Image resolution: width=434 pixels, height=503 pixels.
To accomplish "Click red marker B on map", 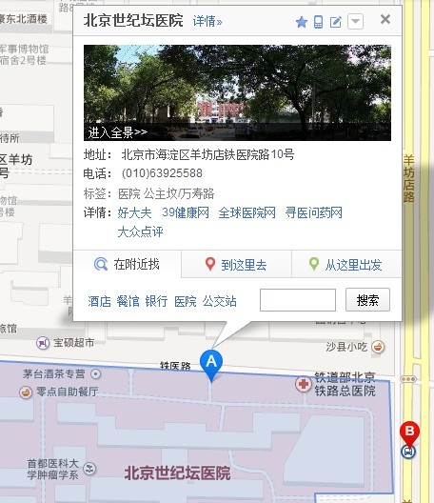I will [x=409, y=433].
